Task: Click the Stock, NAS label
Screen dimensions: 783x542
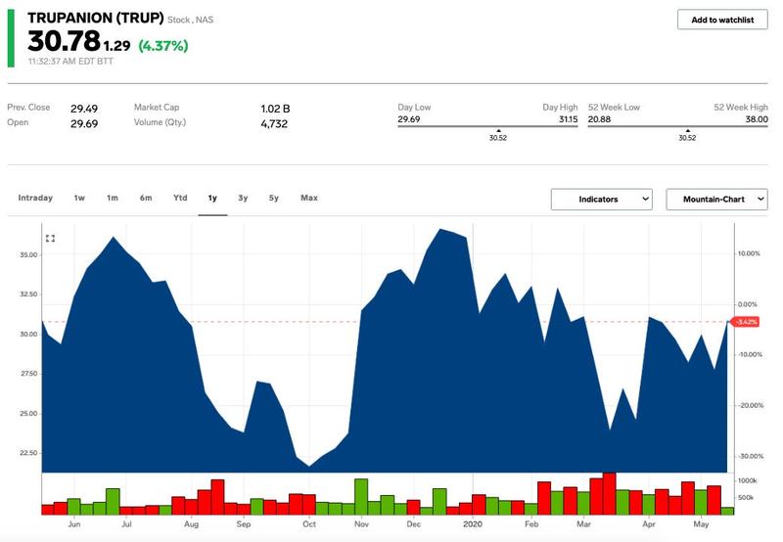Action: pos(190,20)
